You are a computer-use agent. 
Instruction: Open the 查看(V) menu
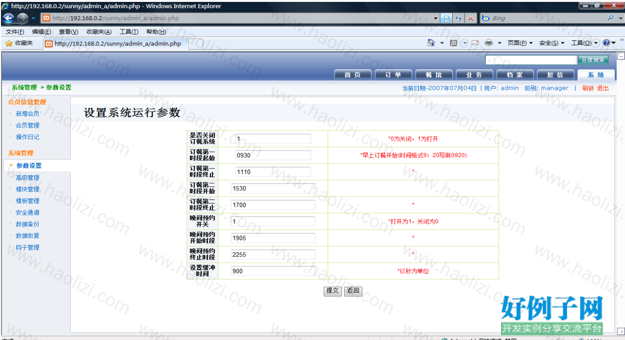point(68,32)
